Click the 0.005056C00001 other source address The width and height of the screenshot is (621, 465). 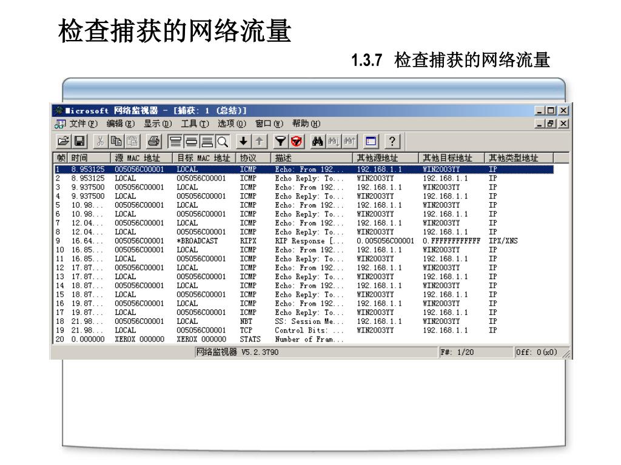385,241
